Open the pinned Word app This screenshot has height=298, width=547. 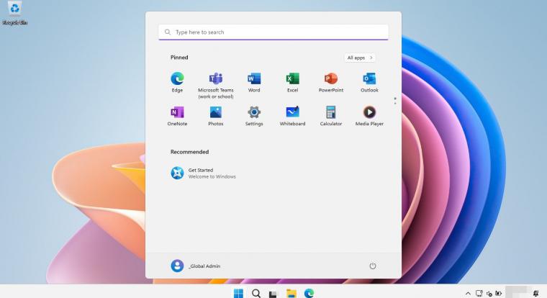(254, 82)
